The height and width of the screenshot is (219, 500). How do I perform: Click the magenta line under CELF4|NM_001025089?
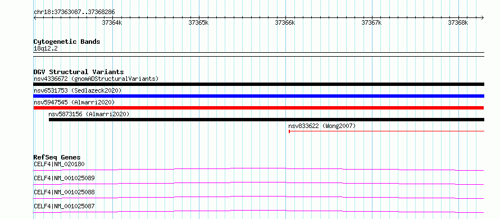[258, 183]
